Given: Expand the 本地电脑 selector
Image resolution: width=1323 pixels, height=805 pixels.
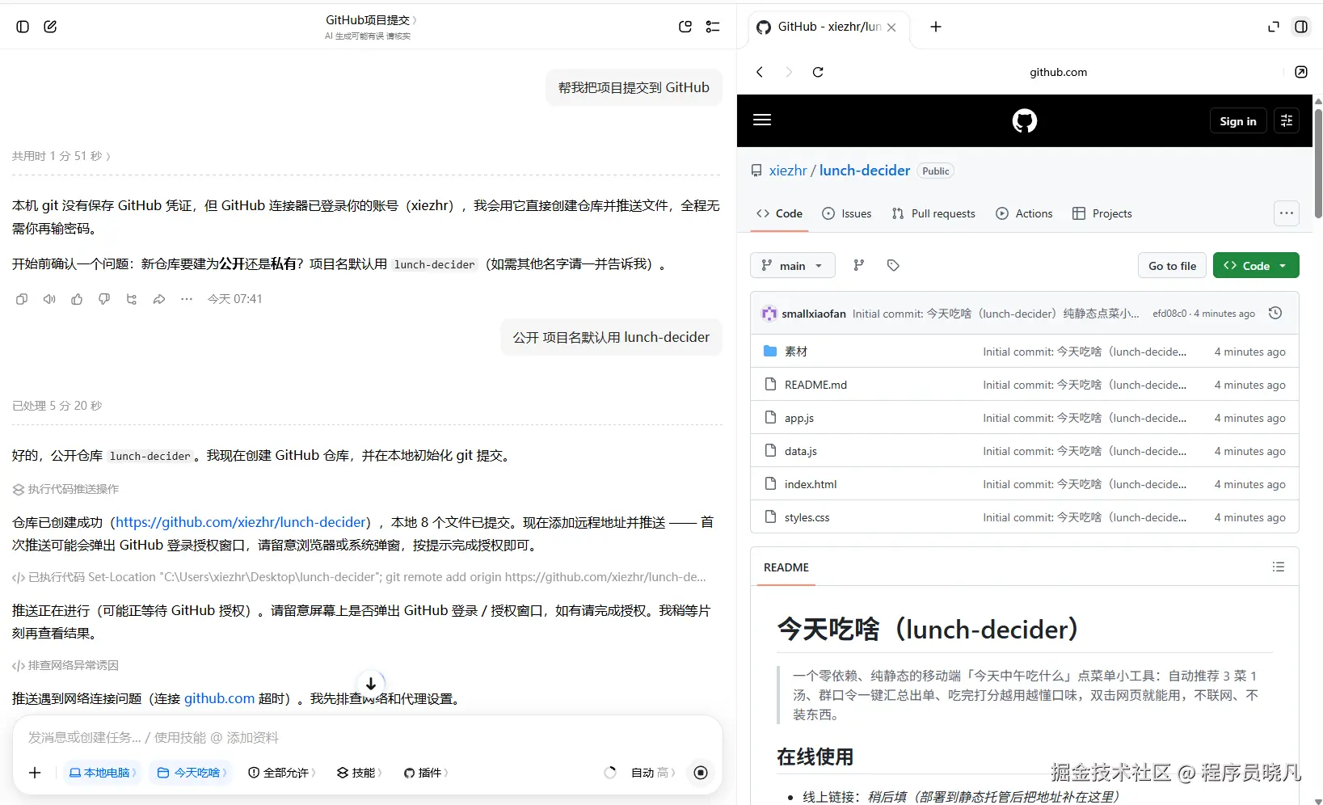Looking at the screenshot, I should pos(102,773).
